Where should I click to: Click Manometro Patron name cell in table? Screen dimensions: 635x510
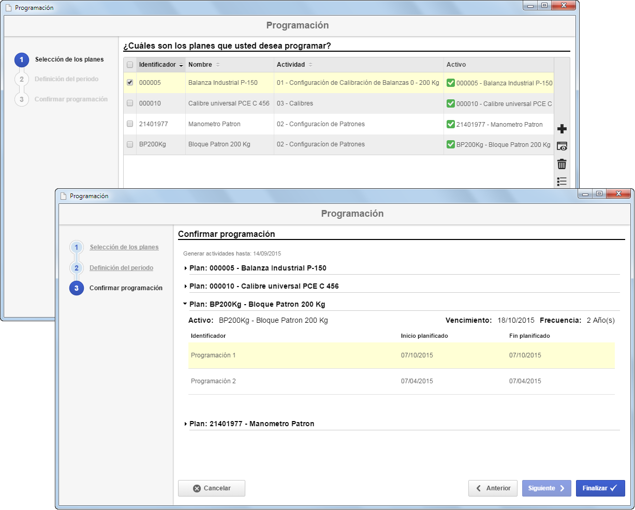214,124
